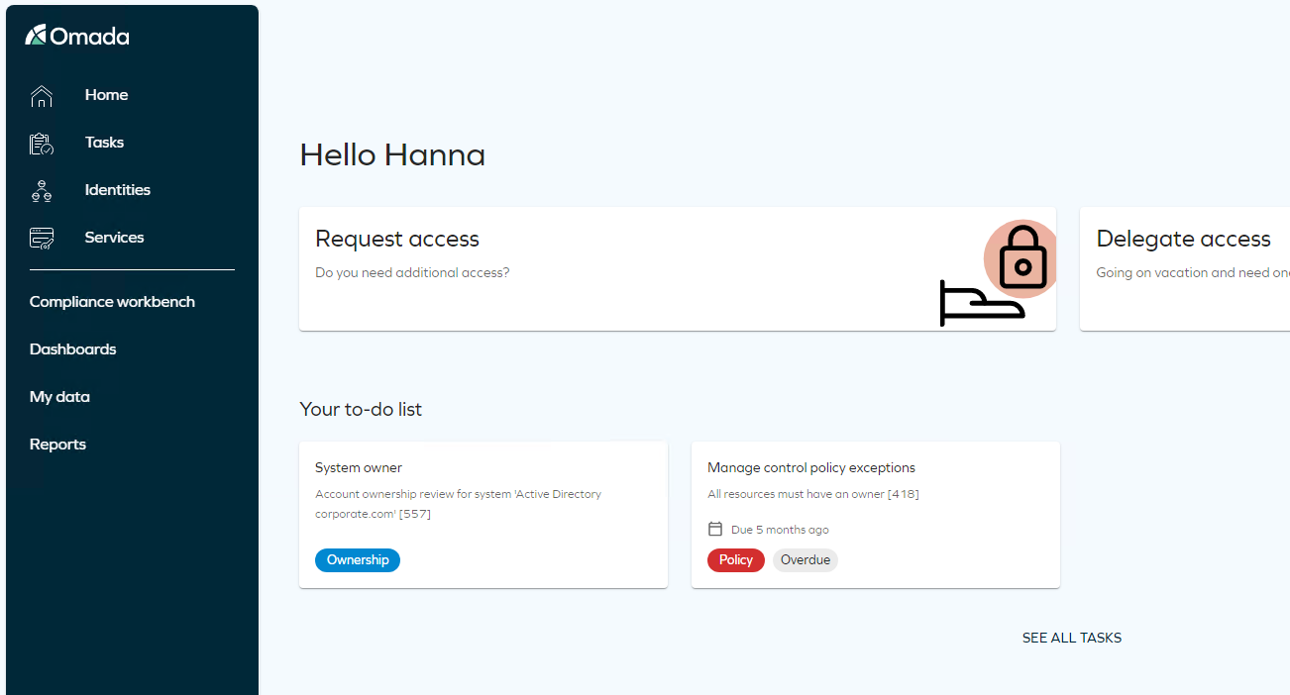1290x695 pixels.
Task: Open the Delegate access card
Action: (x=1185, y=269)
